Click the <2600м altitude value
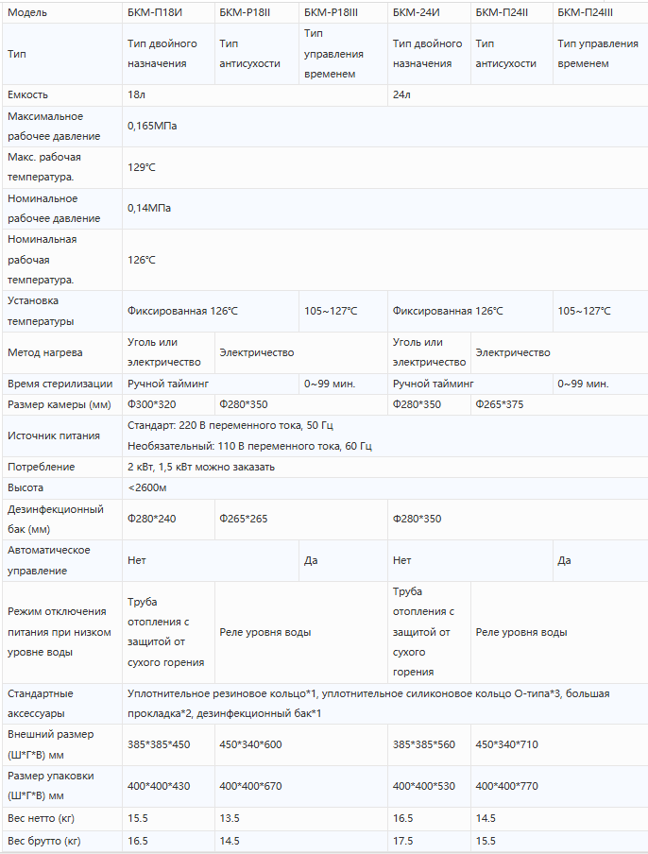The height and width of the screenshot is (854, 648). 147,487
